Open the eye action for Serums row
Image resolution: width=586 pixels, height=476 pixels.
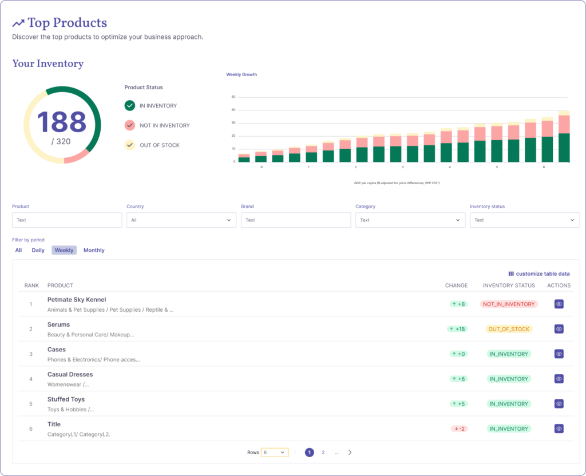click(559, 329)
